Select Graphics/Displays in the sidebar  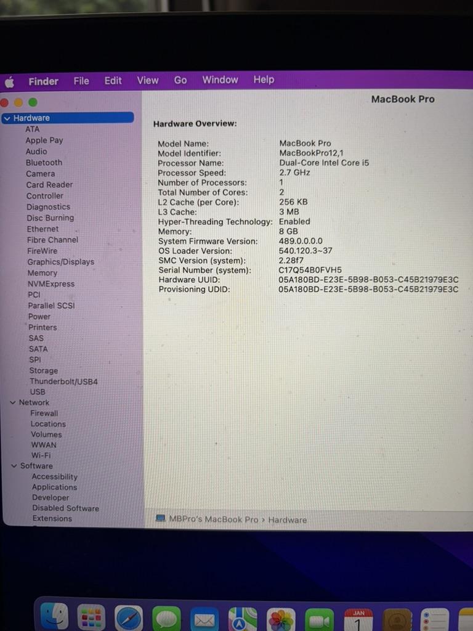point(60,262)
